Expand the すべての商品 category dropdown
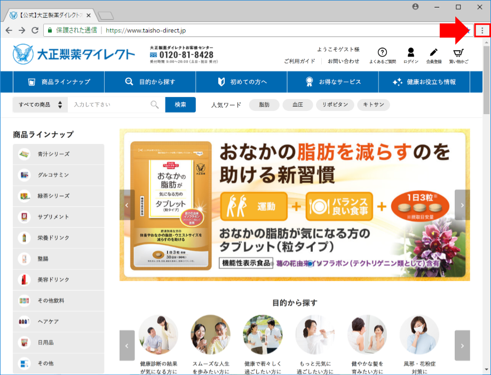The width and height of the screenshot is (491, 375). click(x=40, y=105)
